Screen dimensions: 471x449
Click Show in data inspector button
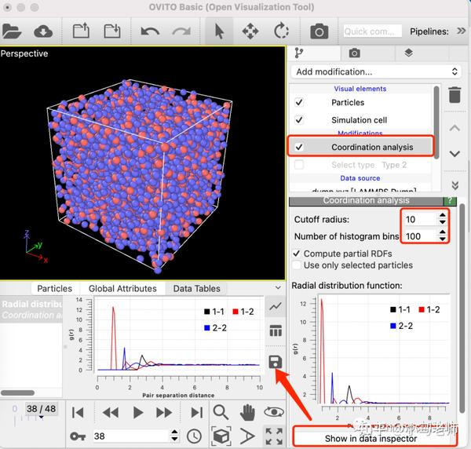coord(371,439)
